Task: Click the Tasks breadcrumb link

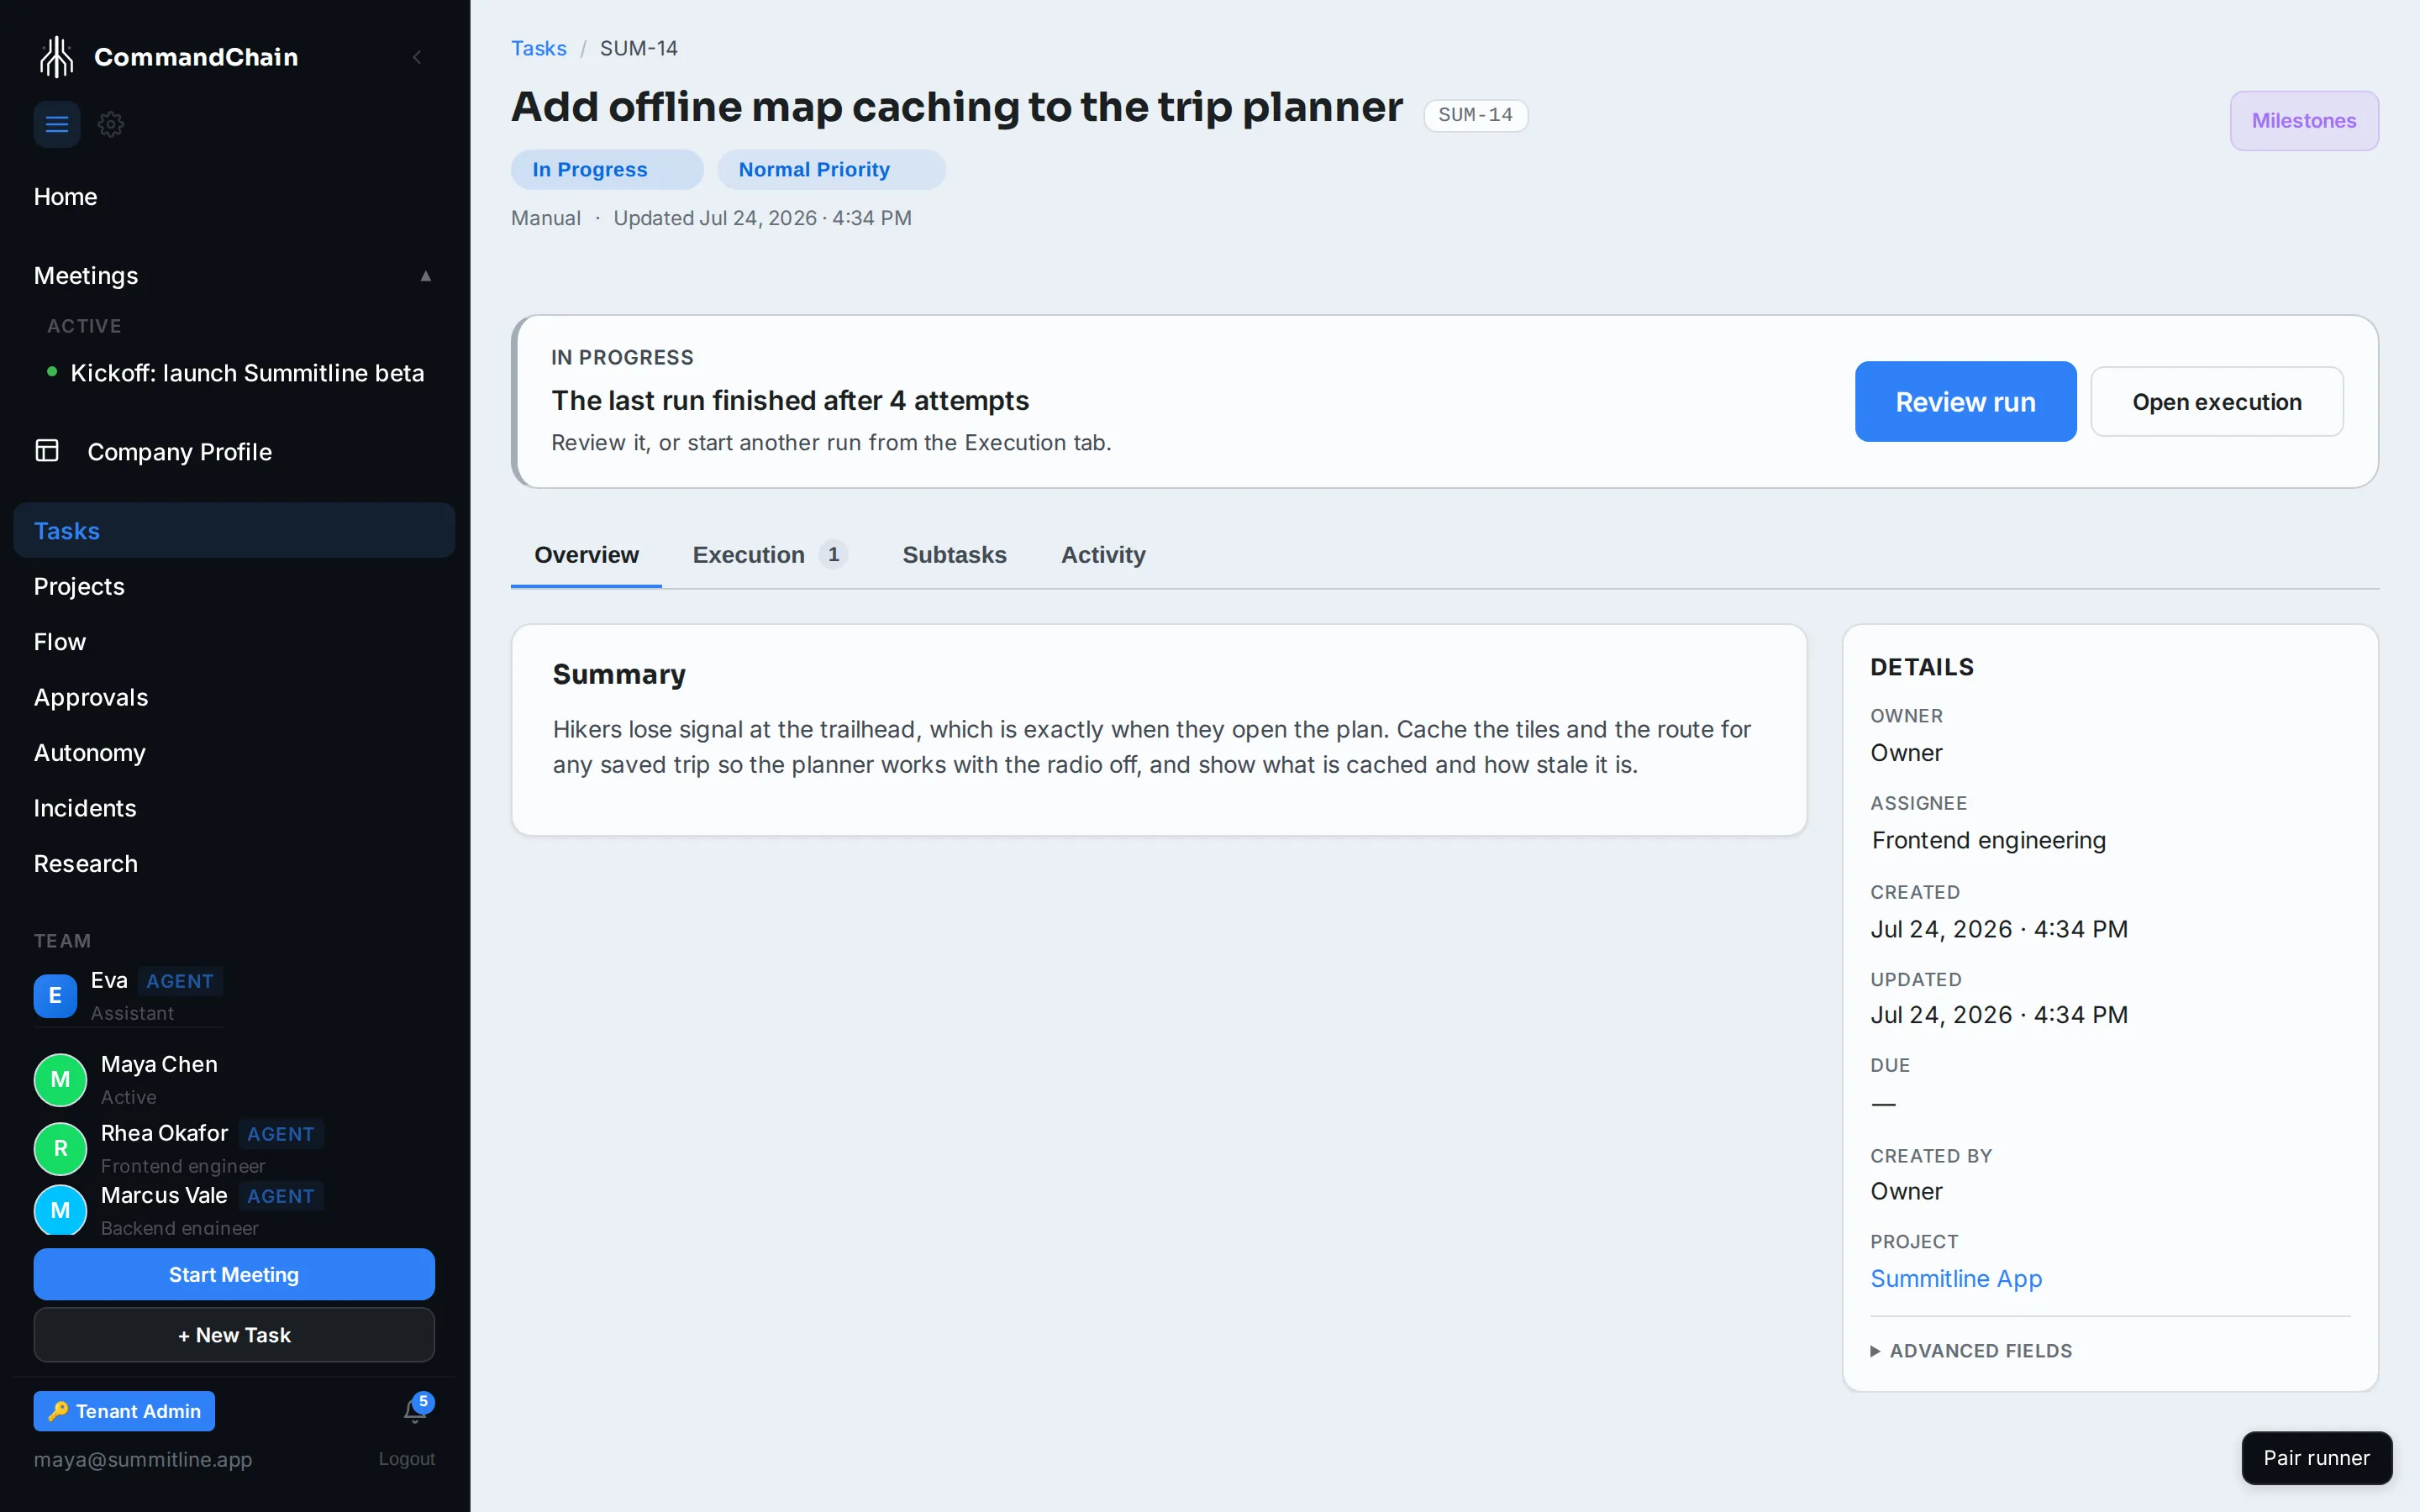Action: pos(539,48)
